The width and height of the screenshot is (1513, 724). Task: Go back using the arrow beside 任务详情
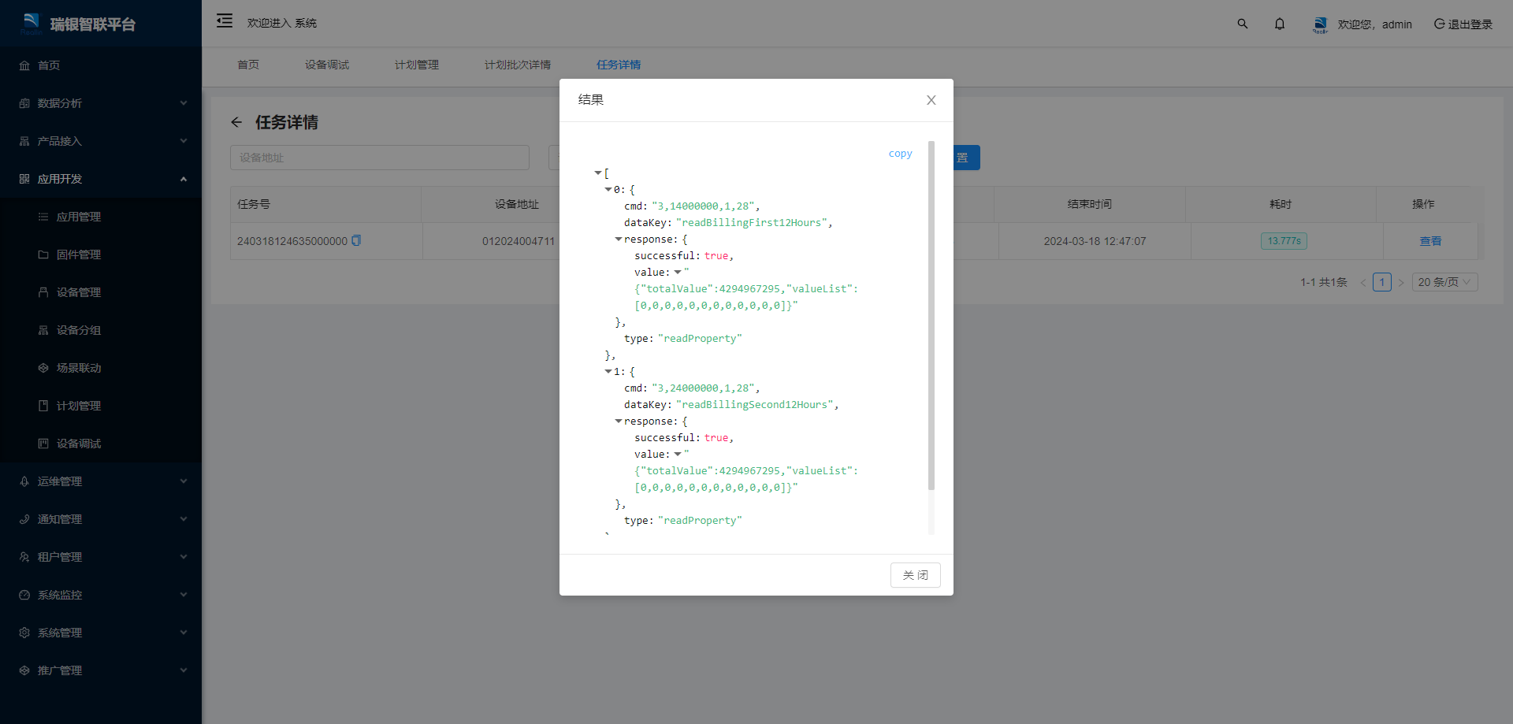click(236, 122)
